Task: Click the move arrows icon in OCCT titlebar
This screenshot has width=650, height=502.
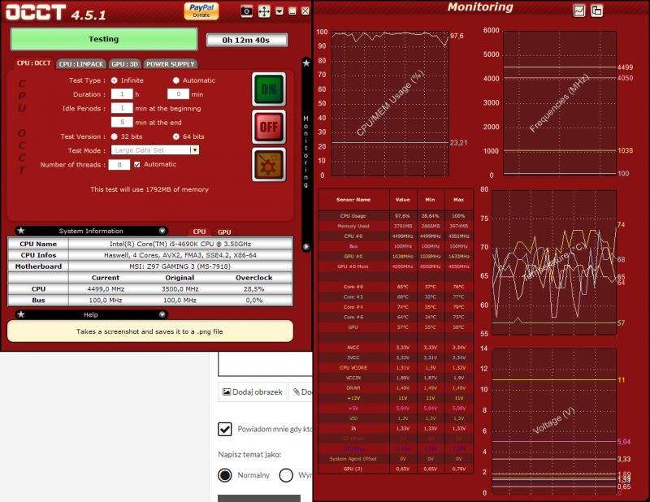Action: 264,11
